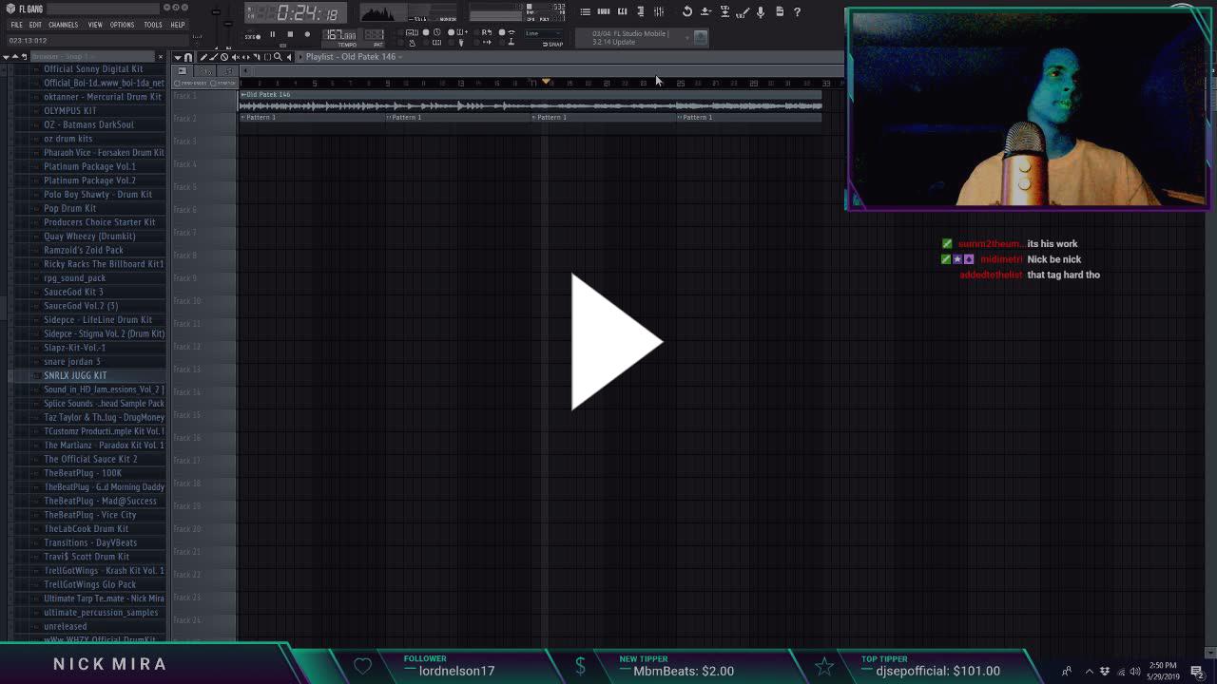This screenshot has height=684, width=1217.
Task: Toggle typing keyboard to piano icon
Action: click(x=412, y=32)
